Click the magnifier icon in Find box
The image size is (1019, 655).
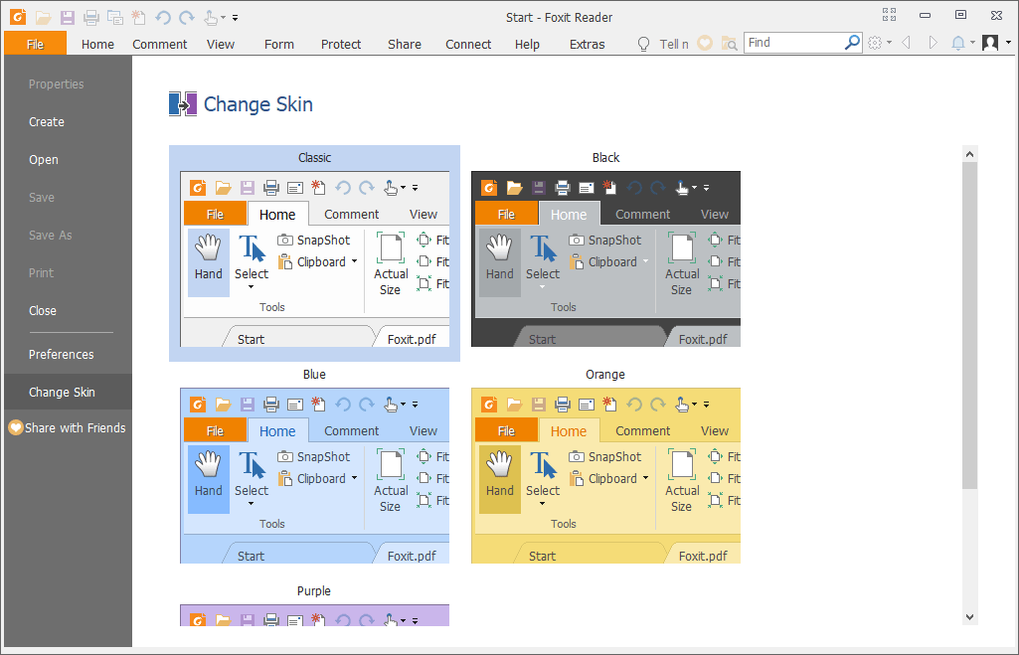coord(852,42)
